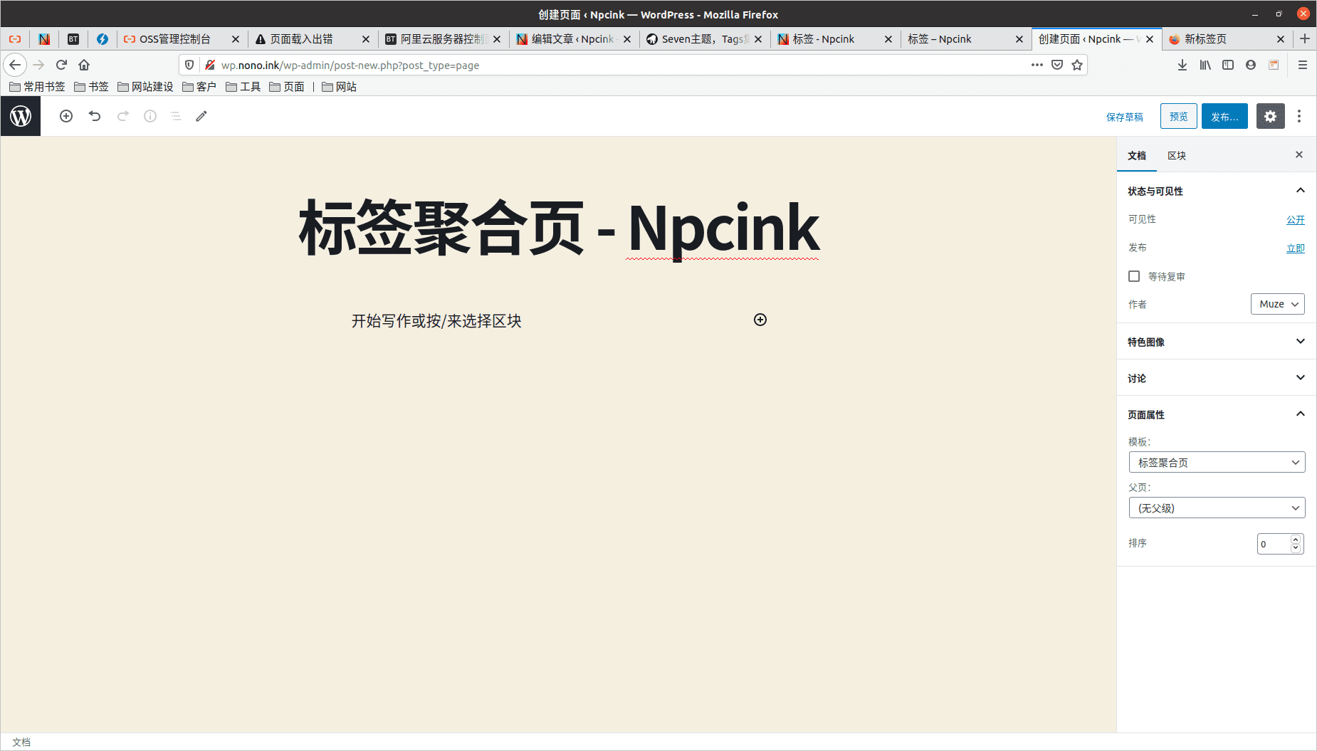Click the undo arrow in editor toolbar
The image size is (1317, 751).
[x=94, y=116]
